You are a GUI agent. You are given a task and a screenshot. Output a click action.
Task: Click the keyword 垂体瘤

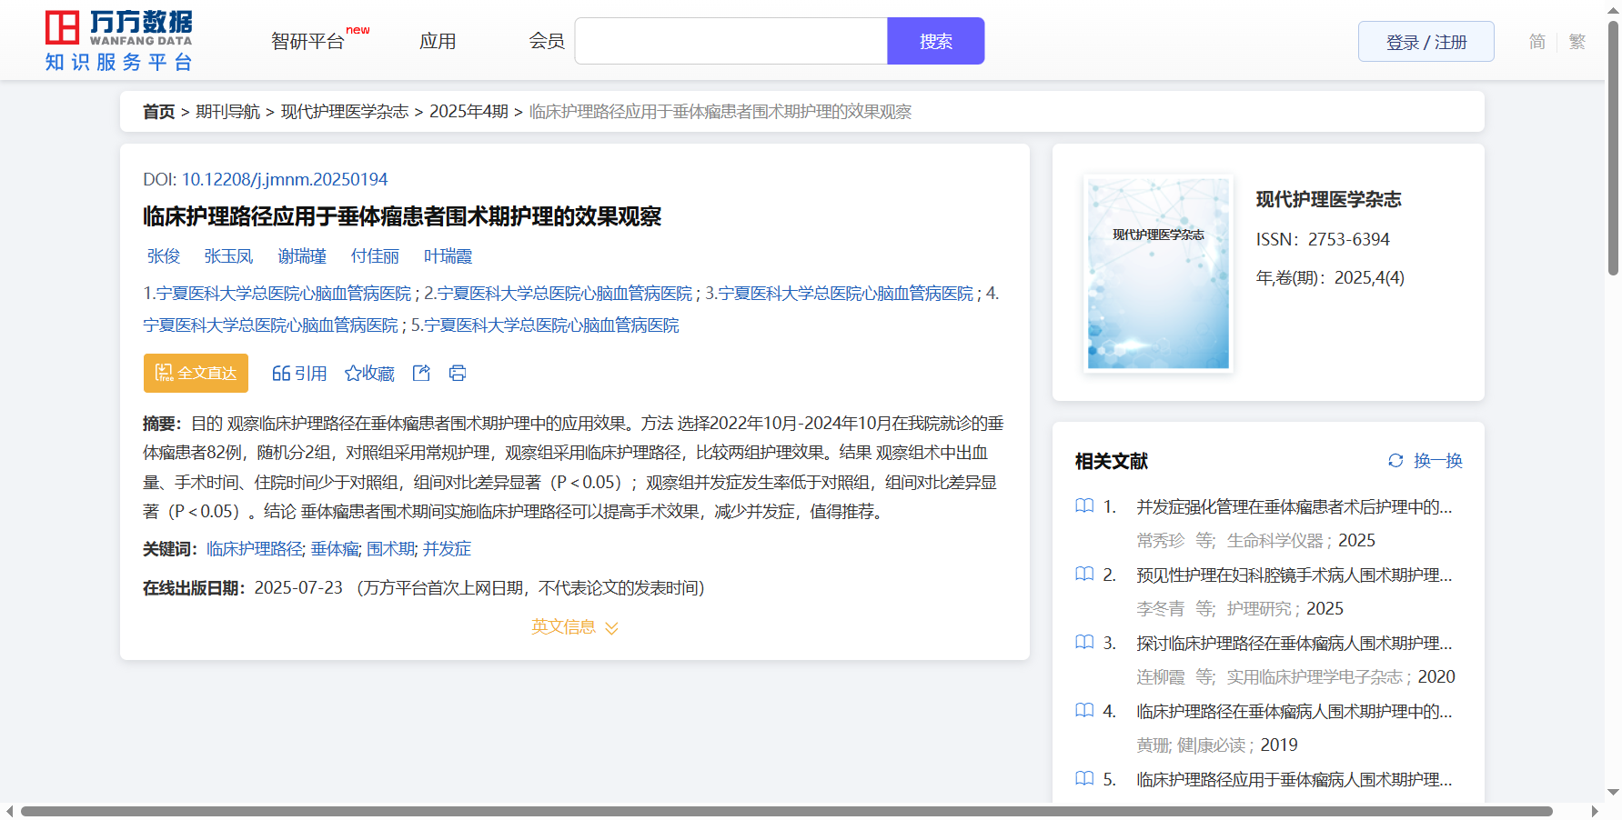pos(335,549)
